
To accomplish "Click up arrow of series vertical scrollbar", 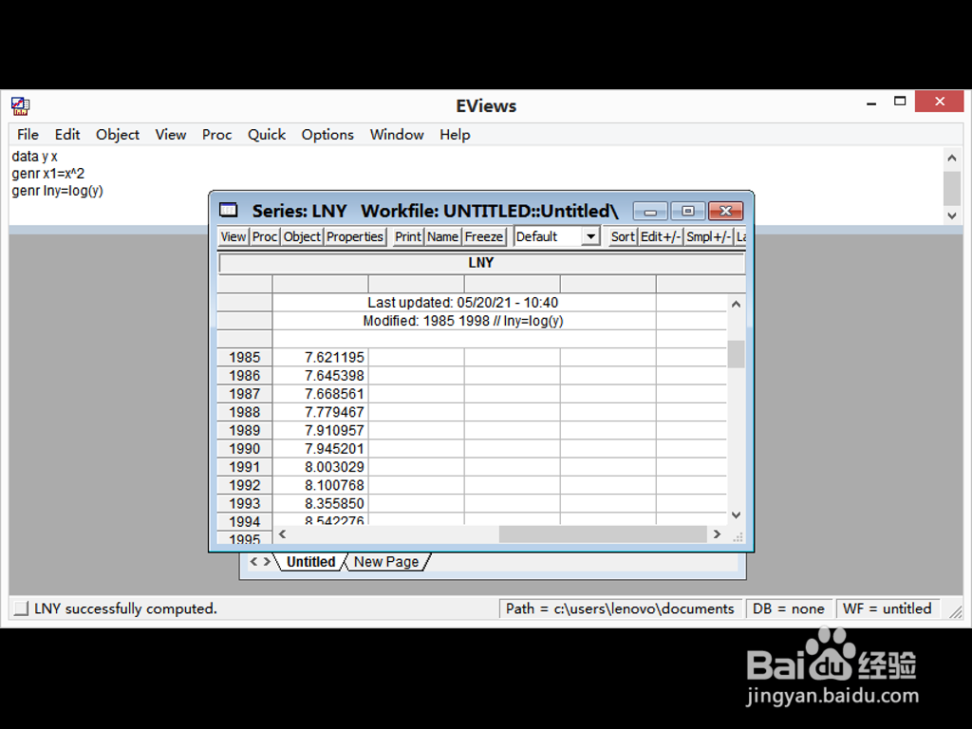I will click(x=736, y=304).
